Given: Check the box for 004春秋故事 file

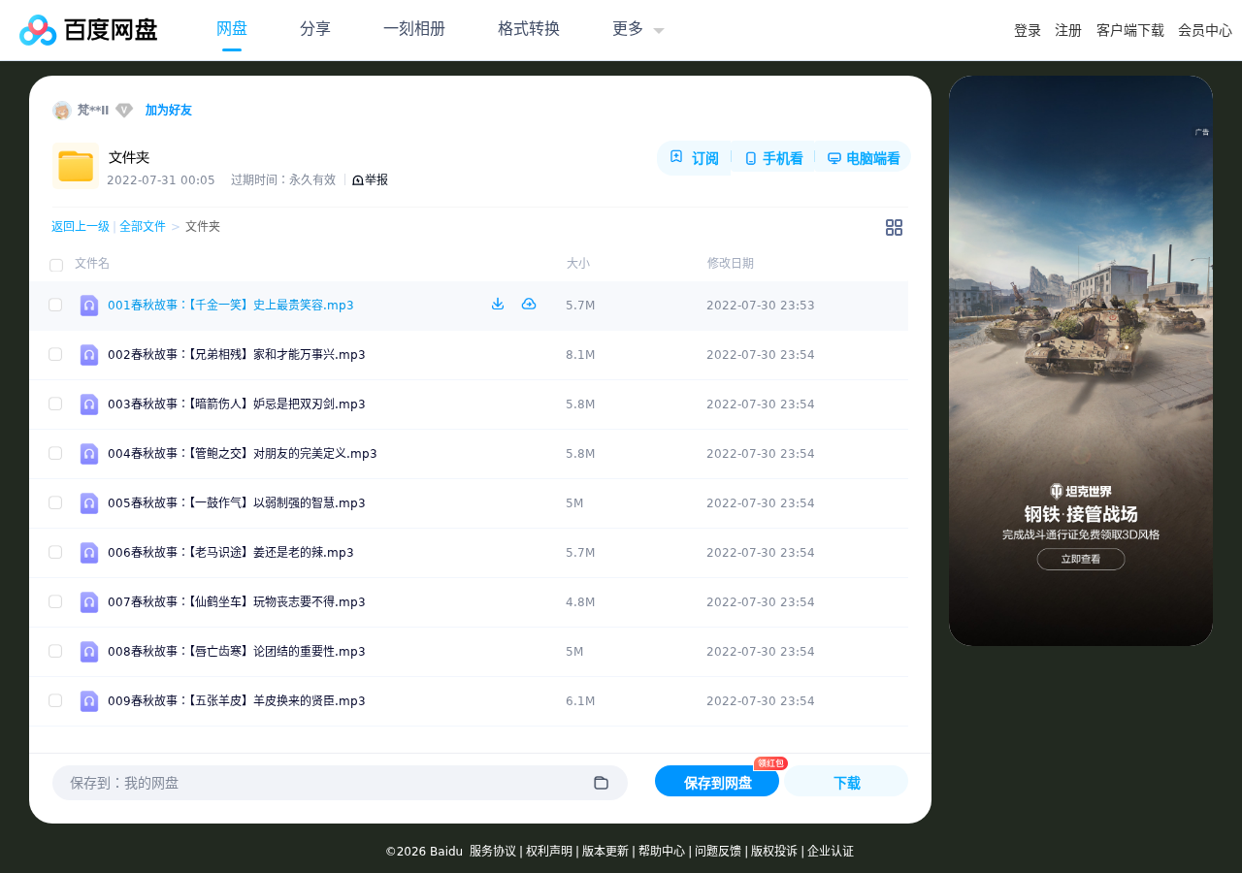Looking at the screenshot, I should 55,453.
